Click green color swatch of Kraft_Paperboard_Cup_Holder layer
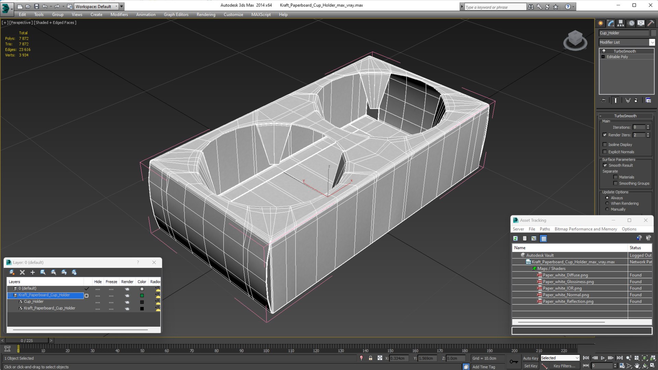 click(142, 296)
